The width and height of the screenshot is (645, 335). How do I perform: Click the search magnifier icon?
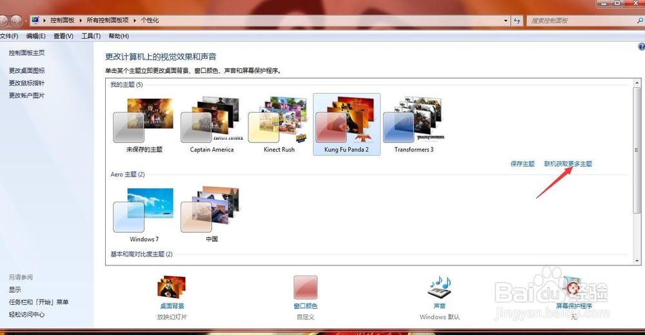tap(640, 21)
